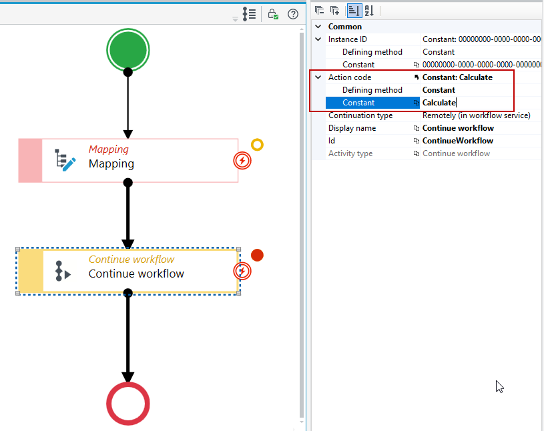
Task: Select the Mapping activity box
Action: 128,161
